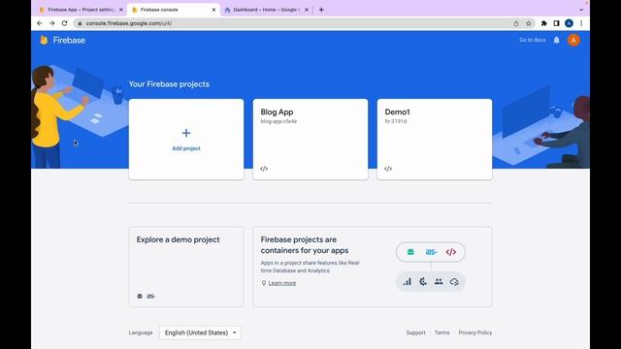The width and height of the screenshot is (621, 349).
Task: Open the Explore a demo project card
Action: 186,267
